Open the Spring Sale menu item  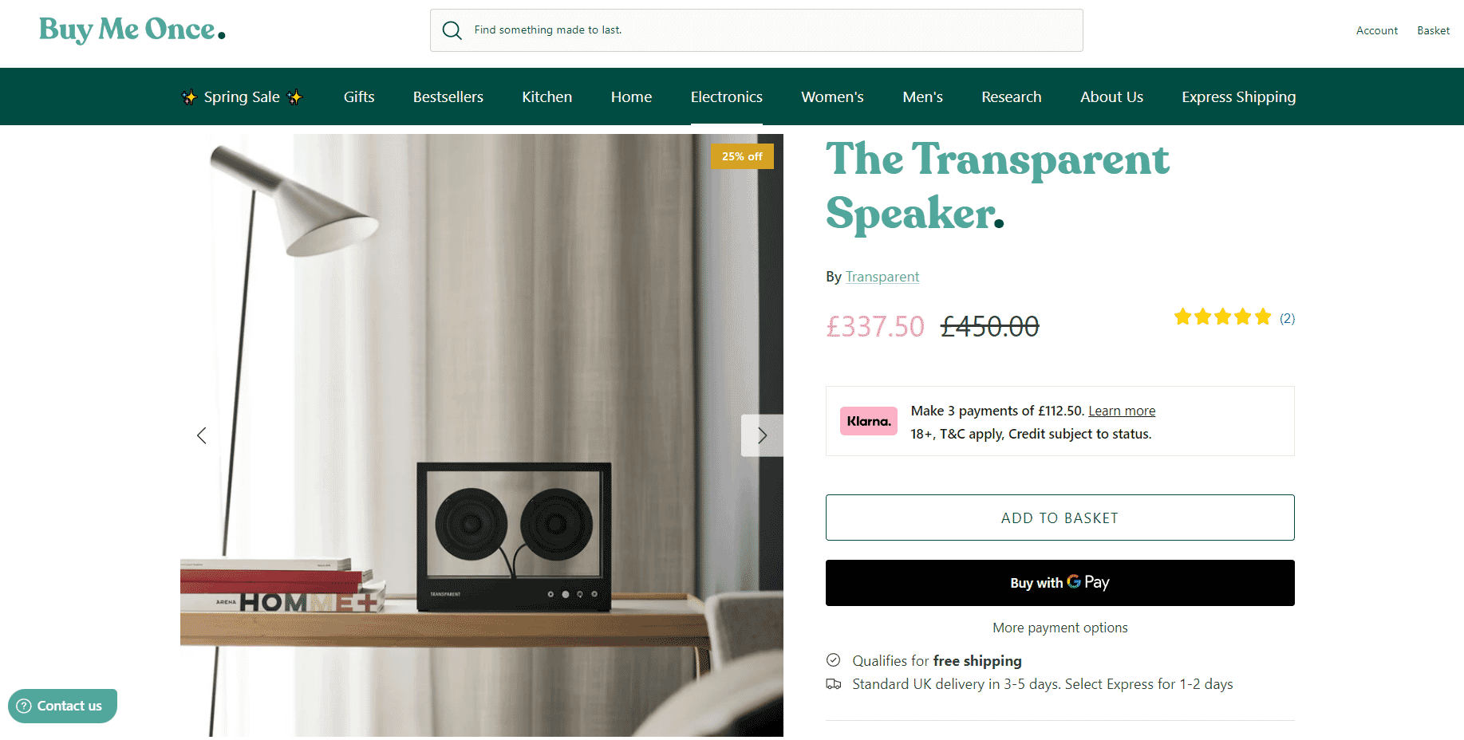[x=242, y=97]
